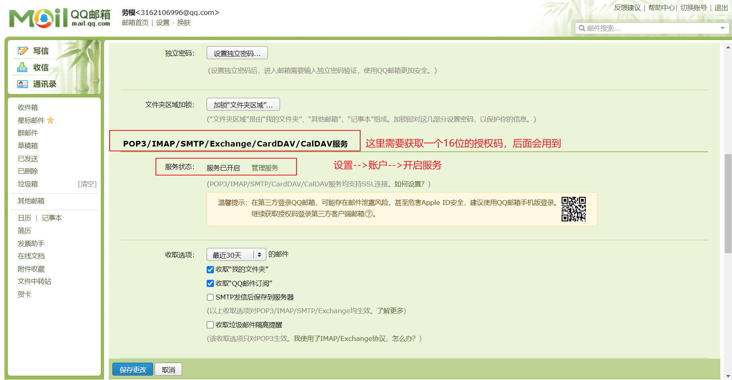This screenshot has height=380, width=732.
Task: Click the star icon beside 星标邮件
Action: tap(50, 120)
